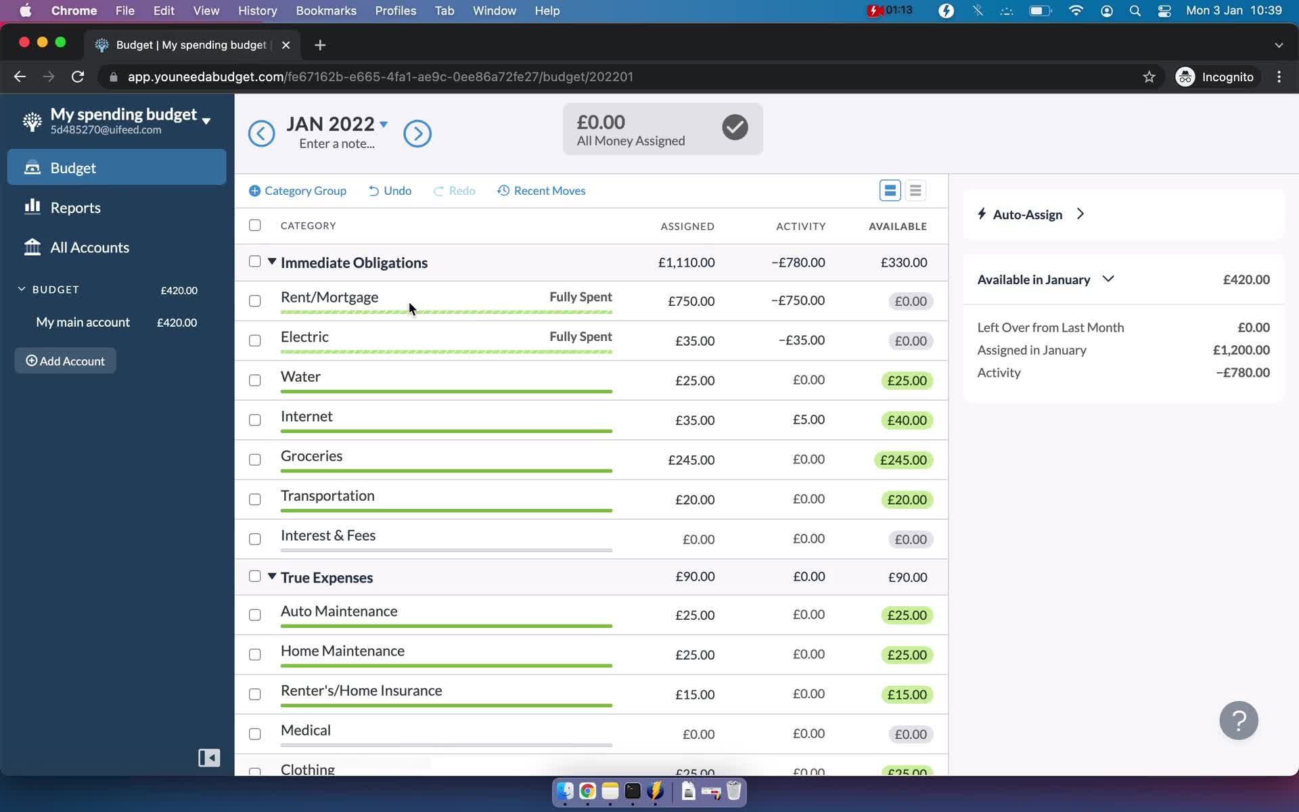
Task: Click the JAN 2022 month dropdown selector
Action: tap(337, 123)
